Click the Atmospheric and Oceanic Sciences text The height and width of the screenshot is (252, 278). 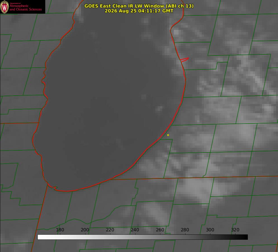[26, 8]
